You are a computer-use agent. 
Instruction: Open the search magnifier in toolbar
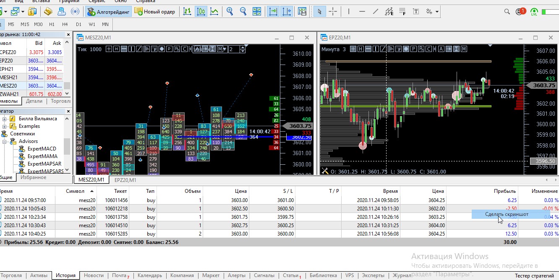pos(507,12)
